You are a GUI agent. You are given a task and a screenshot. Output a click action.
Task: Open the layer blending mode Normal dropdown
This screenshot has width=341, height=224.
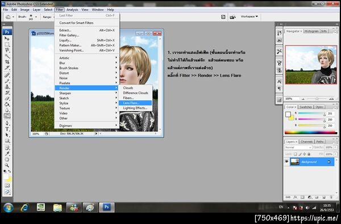298,147
